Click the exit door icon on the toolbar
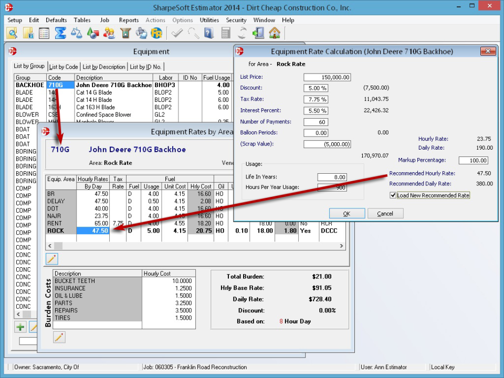This screenshot has width=504, height=378. click(257, 33)
